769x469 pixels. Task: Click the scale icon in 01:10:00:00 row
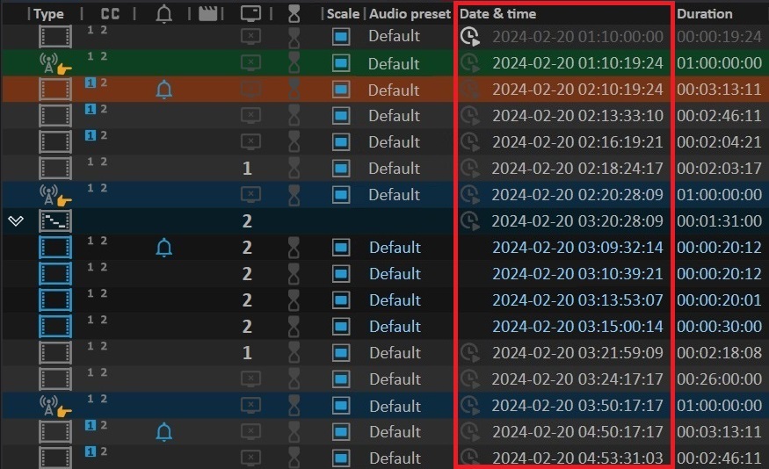341,36
